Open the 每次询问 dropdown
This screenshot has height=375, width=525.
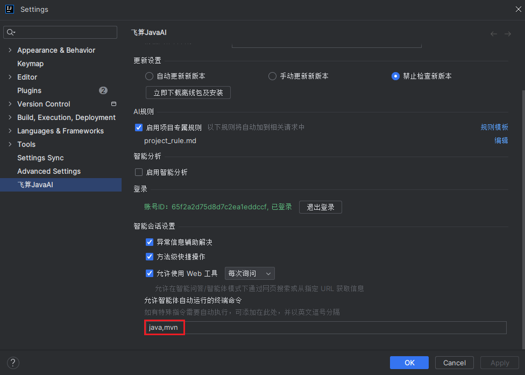tap(250, 273)
